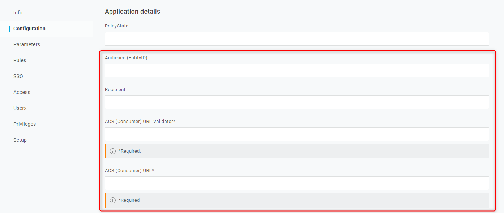The height and width of the screenshot is (213, 504).
Task: Open the Access section
Action: click(22, 92)
